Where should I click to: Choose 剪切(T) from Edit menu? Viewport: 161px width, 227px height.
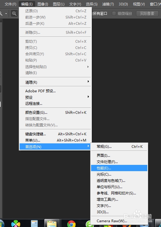coord(55,42)
